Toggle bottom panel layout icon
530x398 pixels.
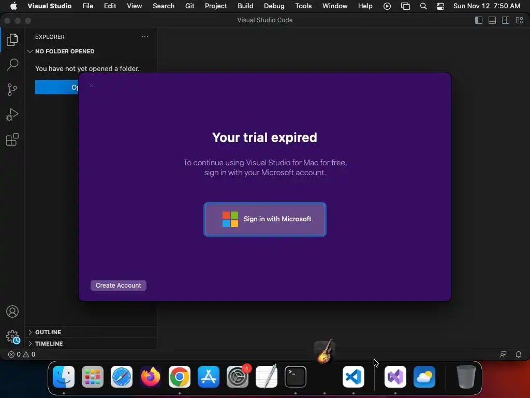point(492,20)
